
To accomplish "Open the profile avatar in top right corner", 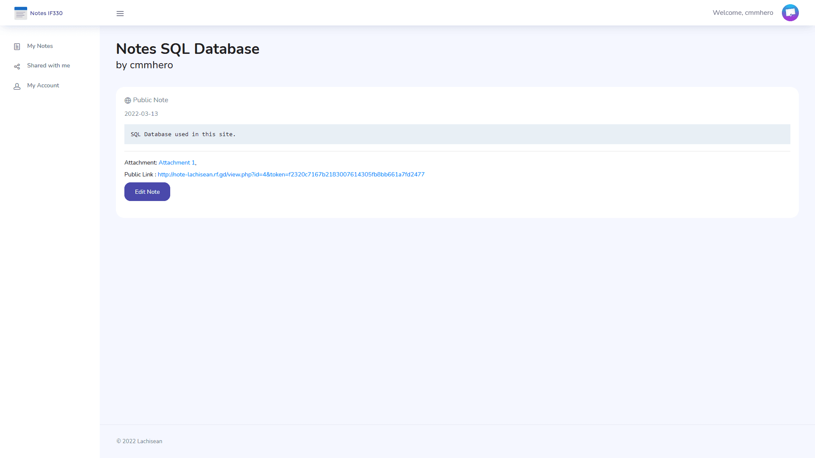I will click(790, 12).
